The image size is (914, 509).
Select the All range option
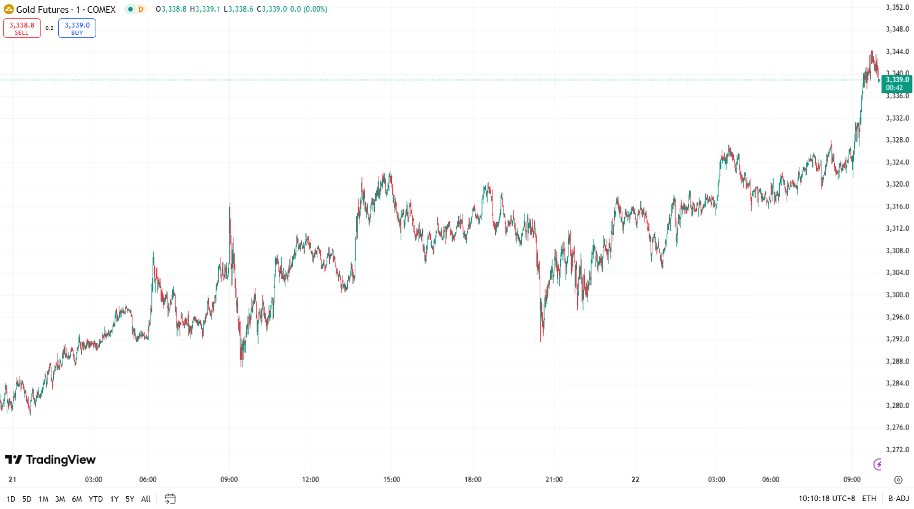coord(145,499)
